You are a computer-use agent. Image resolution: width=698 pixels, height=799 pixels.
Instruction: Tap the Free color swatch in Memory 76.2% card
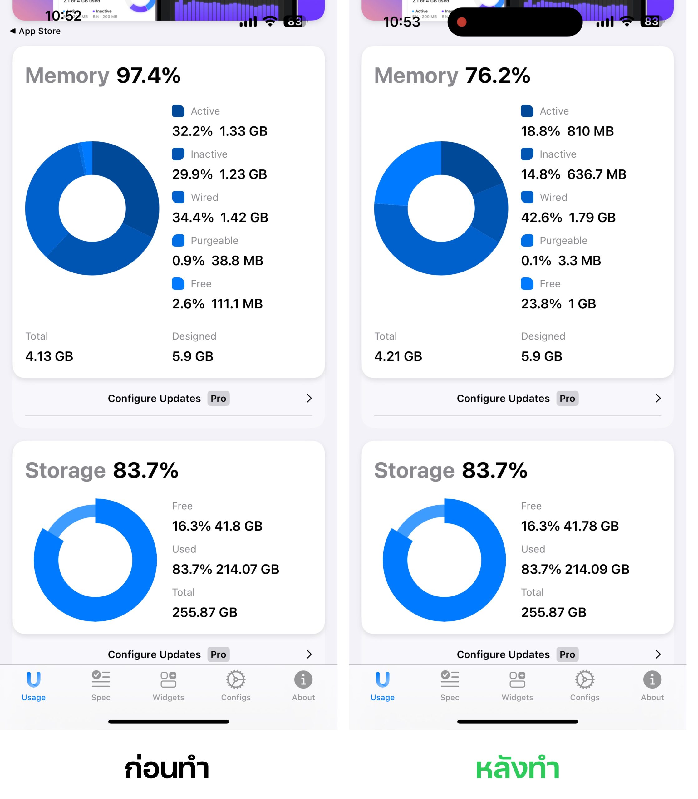point(527,283)
